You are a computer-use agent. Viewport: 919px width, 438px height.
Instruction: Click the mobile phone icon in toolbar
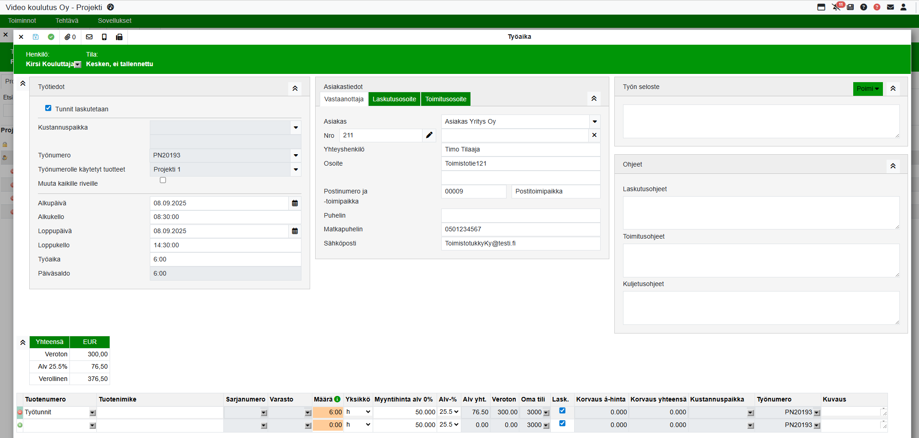[x=104, y=37]
